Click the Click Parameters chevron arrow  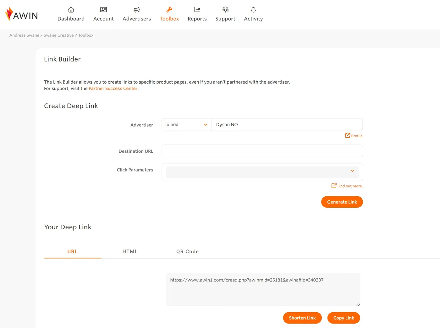coord(352,171)
